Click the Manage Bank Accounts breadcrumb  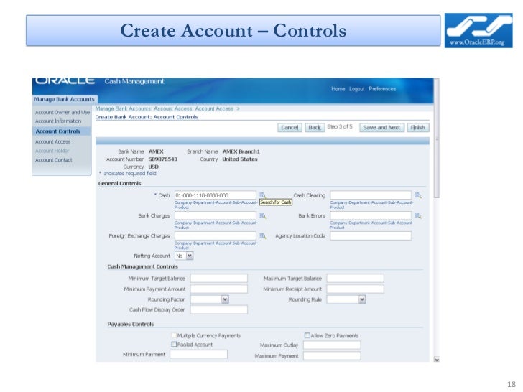(x=123, y=108)
